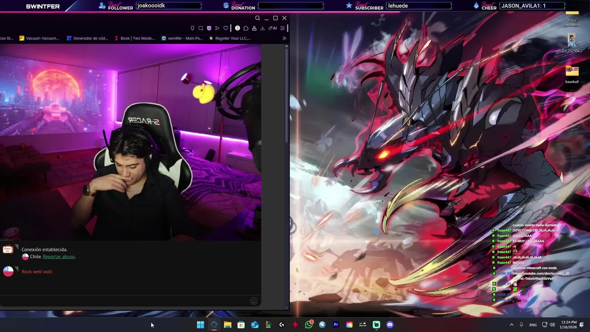Click the Opera GX taskbar icon
This screenshot has height=332, width=590.
coord(214,325)
